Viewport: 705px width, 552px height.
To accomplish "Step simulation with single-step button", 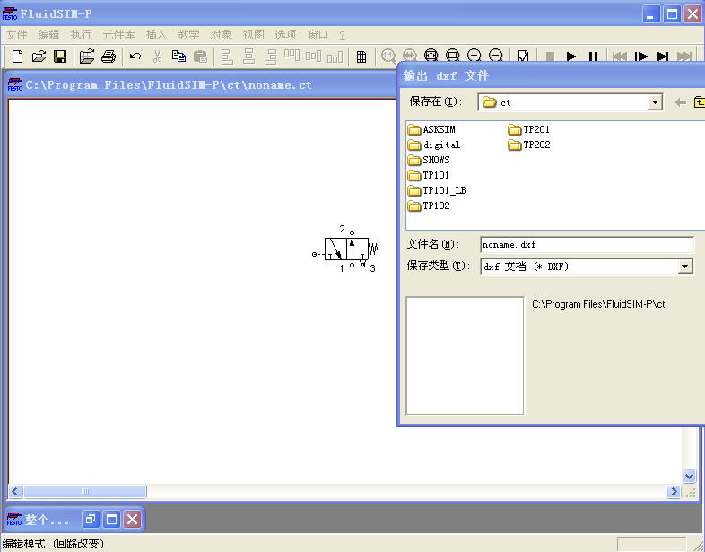I will [641, 57].
